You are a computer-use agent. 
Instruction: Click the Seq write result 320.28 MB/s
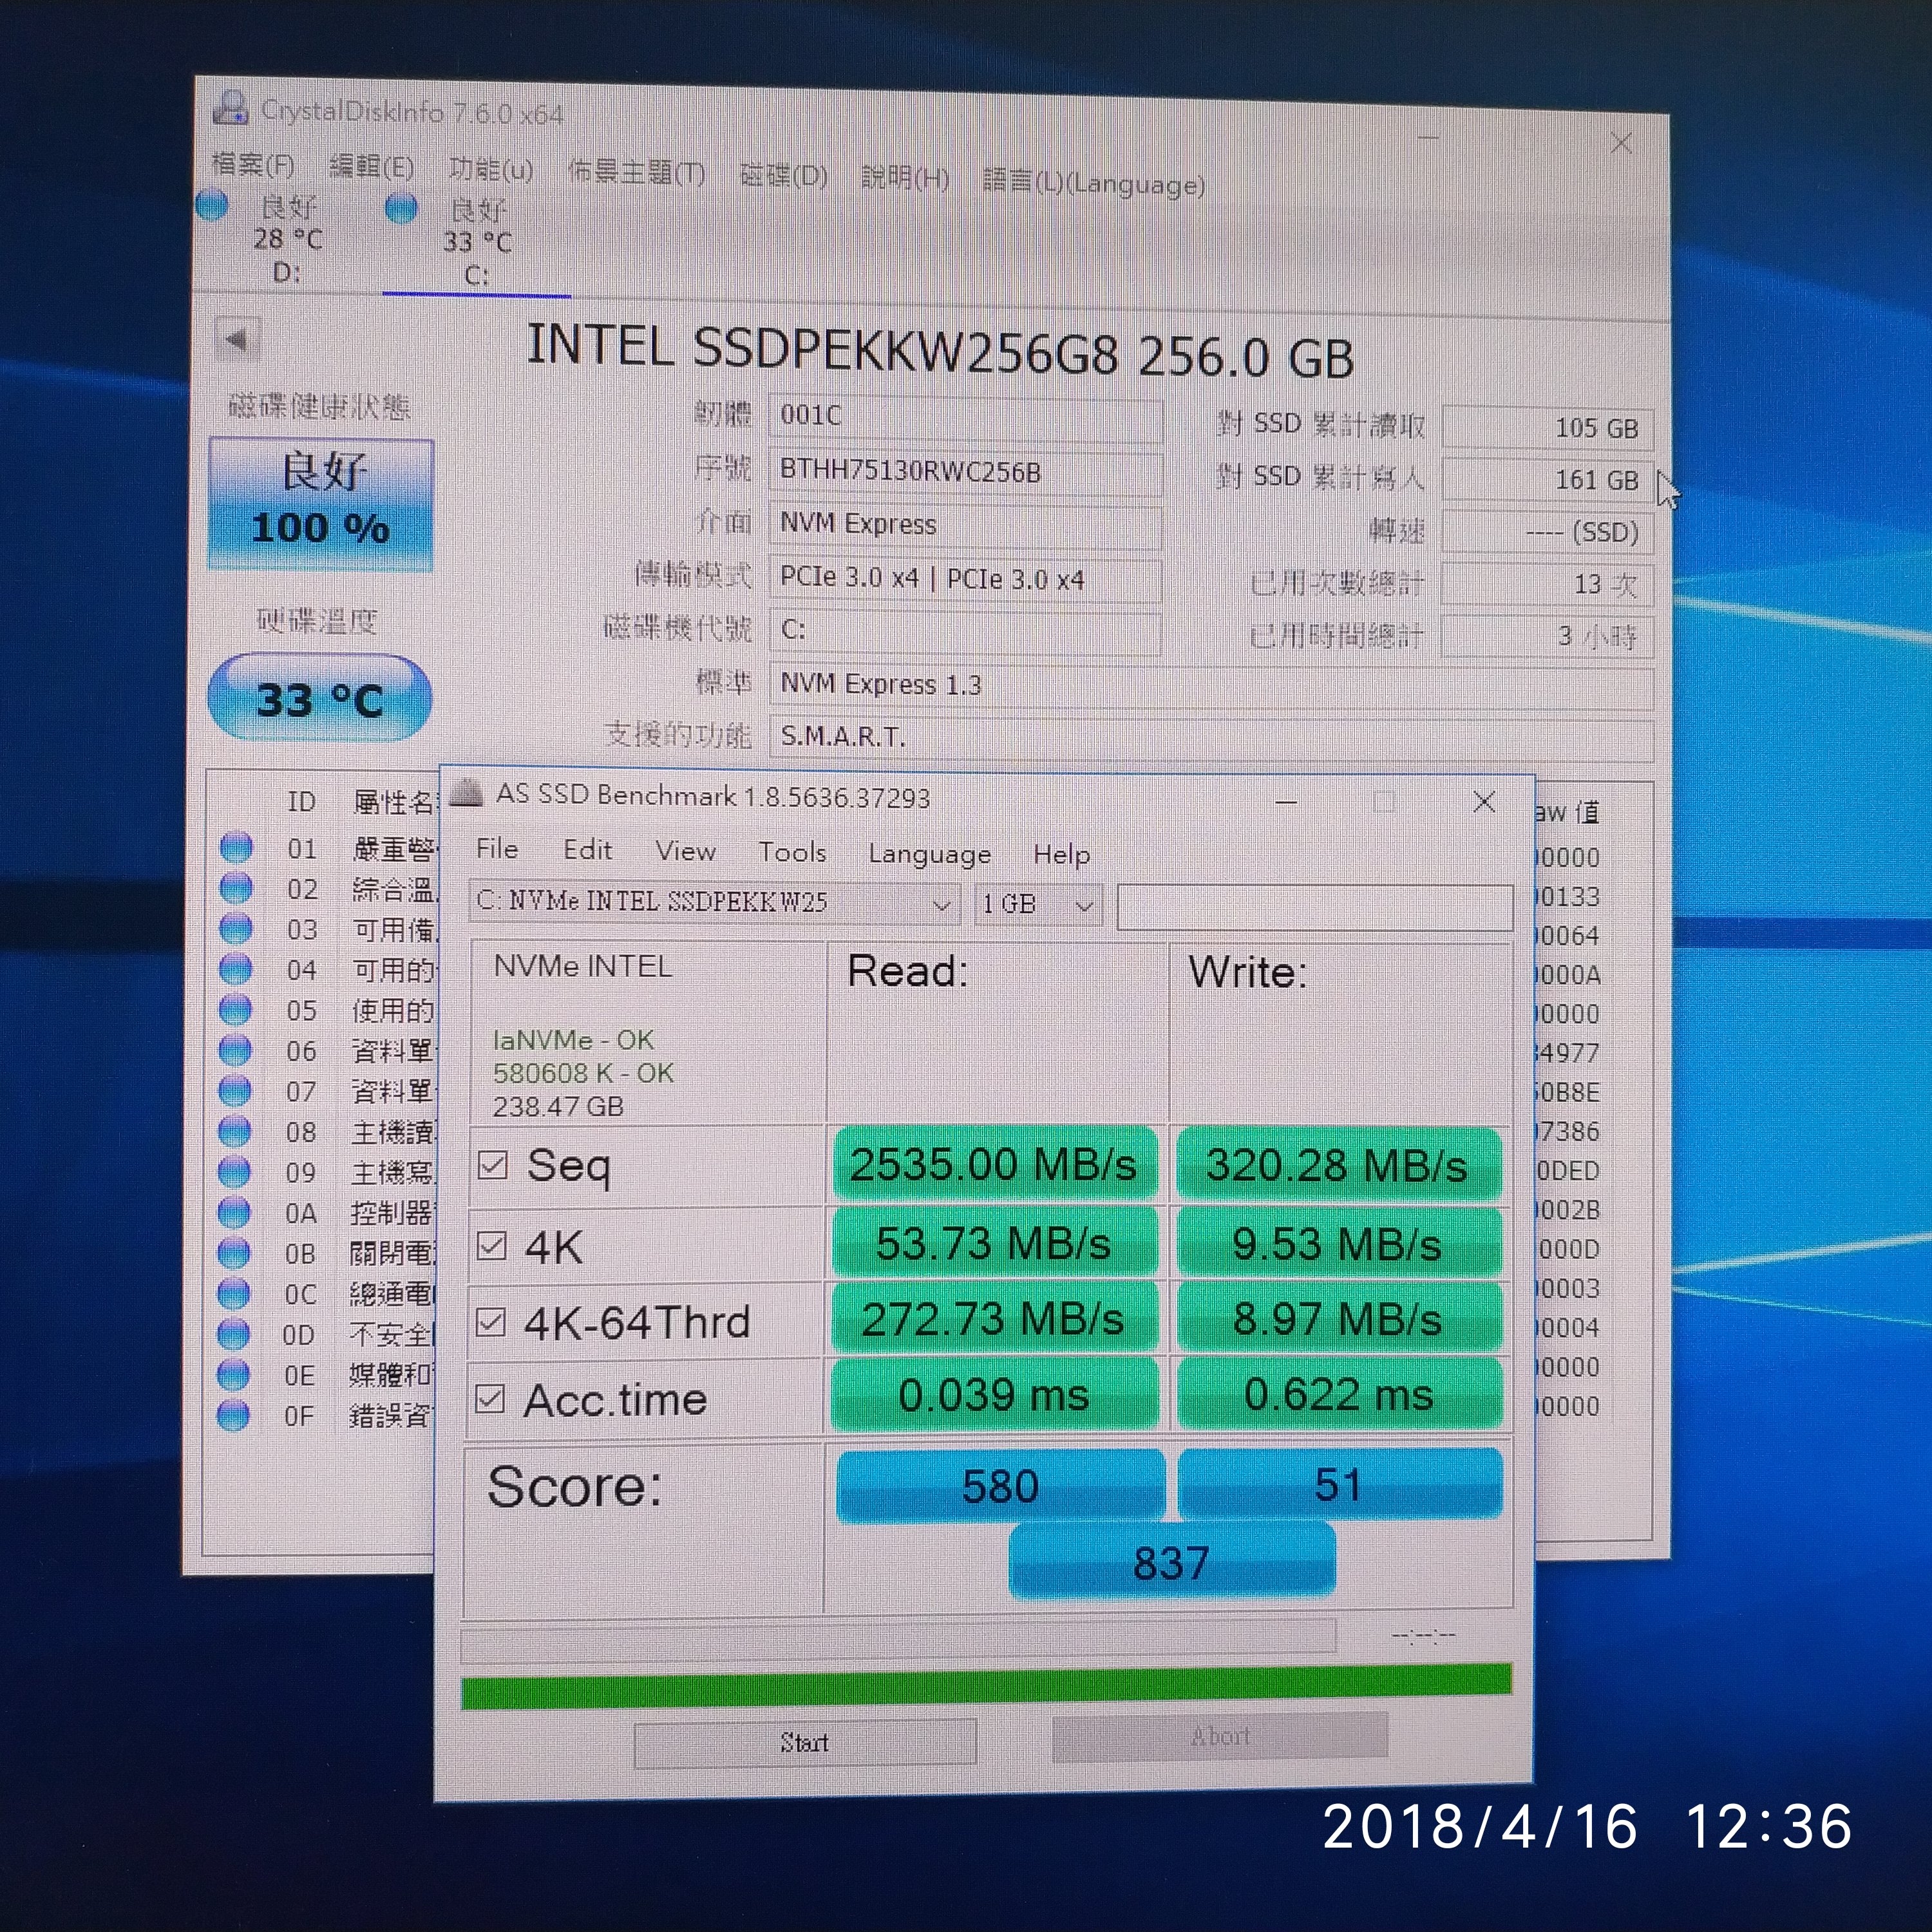tap(1338, 1165)
